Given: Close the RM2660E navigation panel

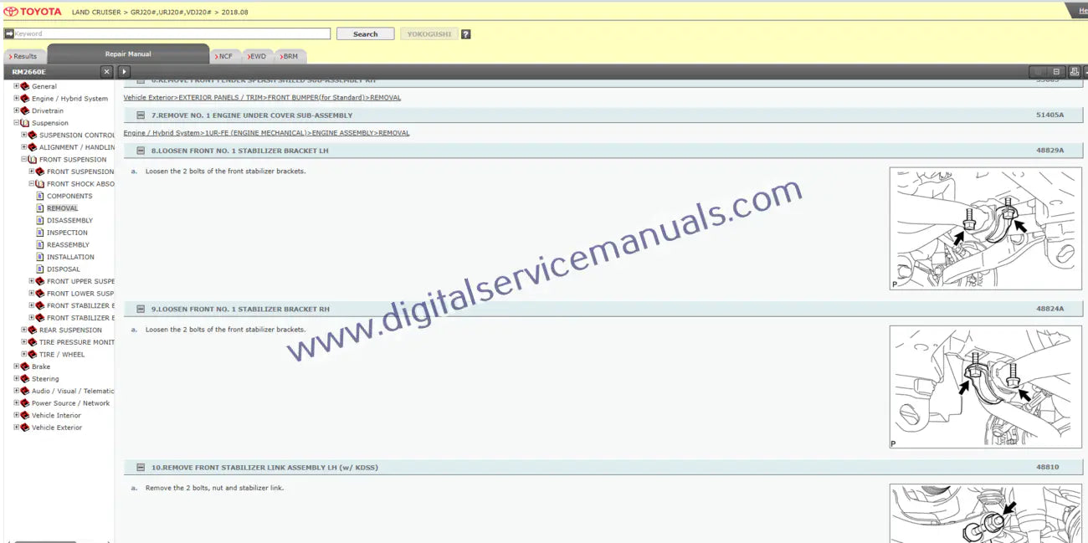Looking at the screenshot, I should (106, 72).
